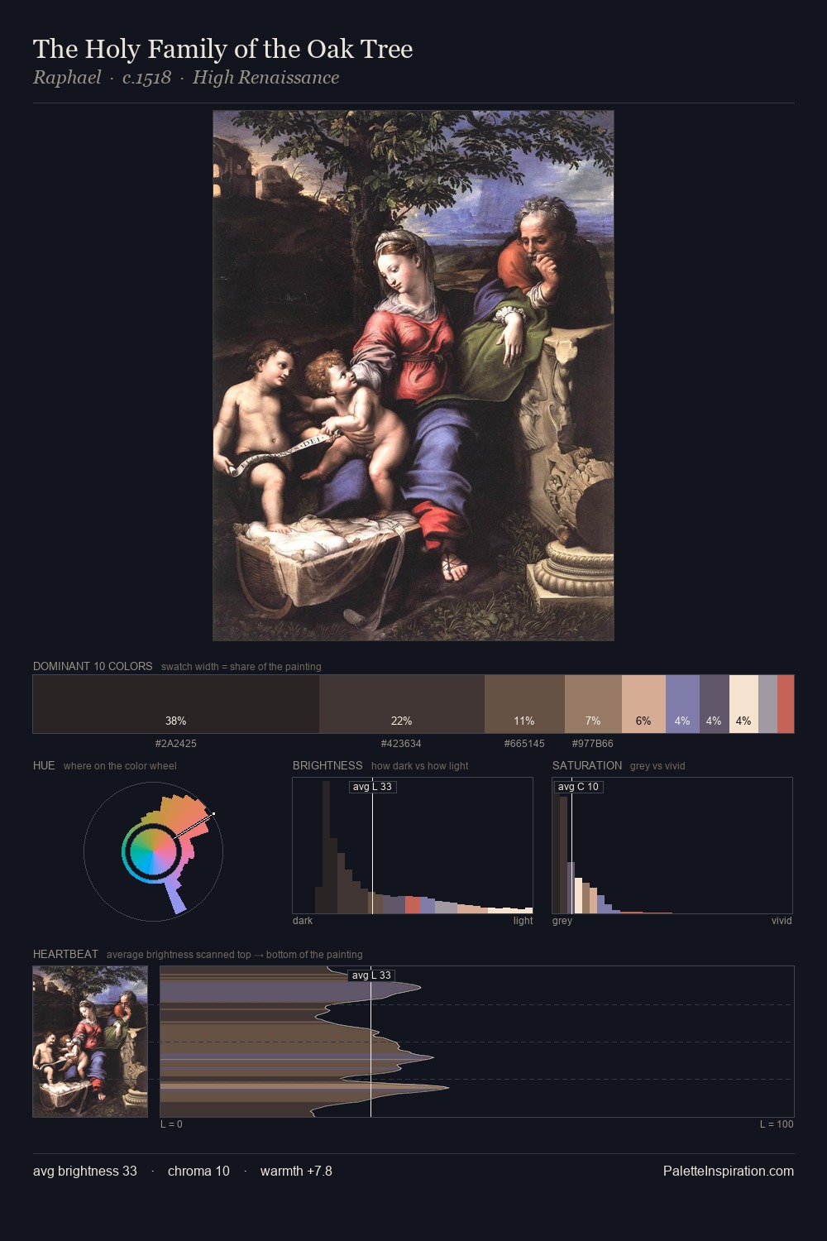827x1241 pixels.
Task: Click the main Raphael painting image
Action: pyautogui.click(x=413, y=376)
